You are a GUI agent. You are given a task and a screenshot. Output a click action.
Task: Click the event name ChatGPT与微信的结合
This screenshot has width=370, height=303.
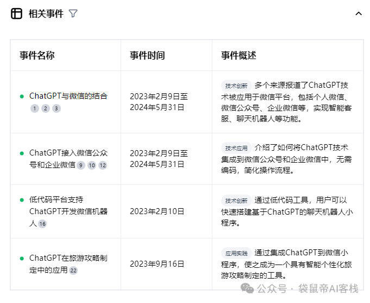[x=68, y=96]
